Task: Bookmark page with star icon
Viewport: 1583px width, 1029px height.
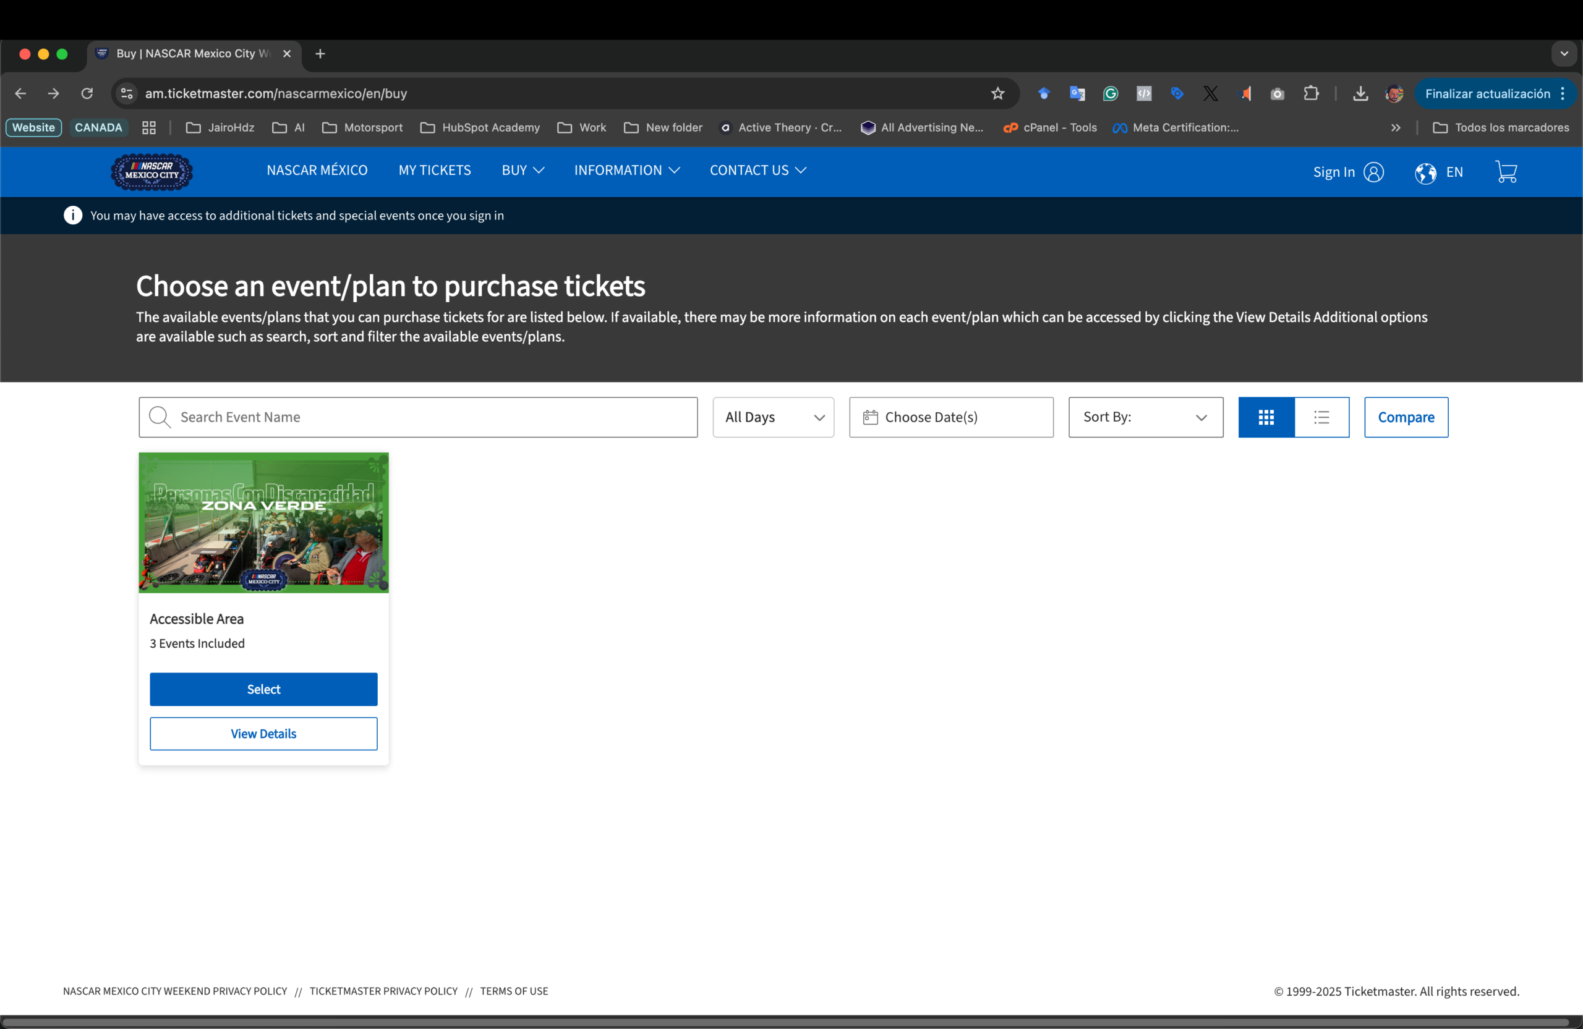Action: (997, 94)
